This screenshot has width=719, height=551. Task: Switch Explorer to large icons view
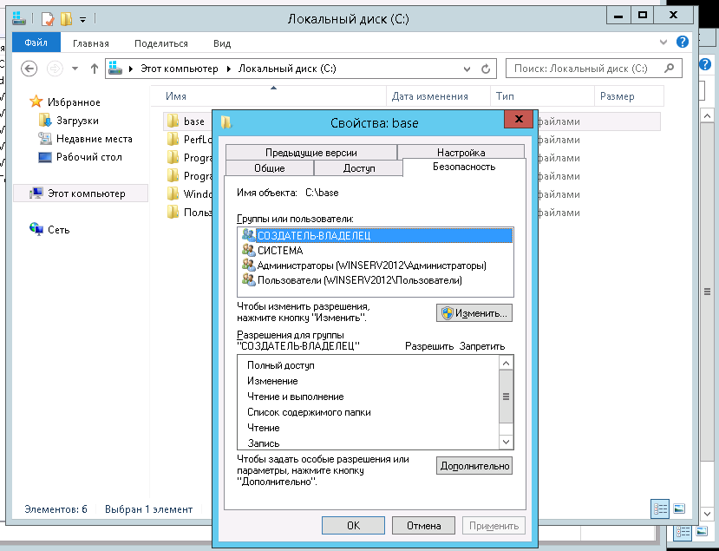pos(679,508)
